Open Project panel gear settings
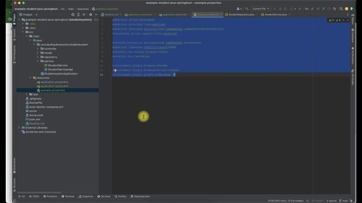Viewport: 362px width, 203px height. tap(90, 15)
